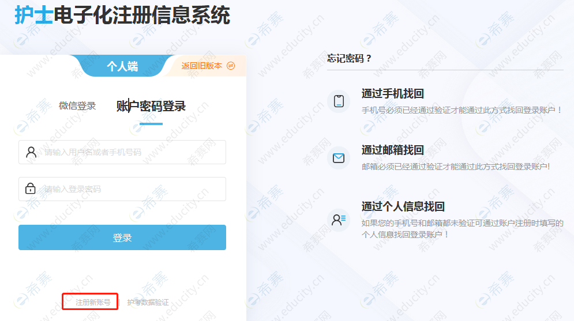Choose 通过手机找回 option
The image size is (574, 321).
[x=392, y=93]
